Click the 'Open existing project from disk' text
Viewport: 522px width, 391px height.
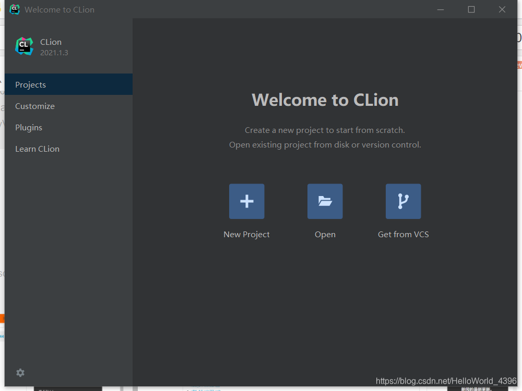pyautogui.click(x=325, y=145)
